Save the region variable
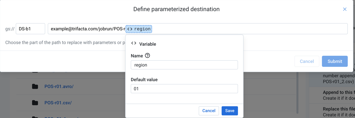This screenshot has width=355, height=118. pyautogui.click(x=229, y=111)
